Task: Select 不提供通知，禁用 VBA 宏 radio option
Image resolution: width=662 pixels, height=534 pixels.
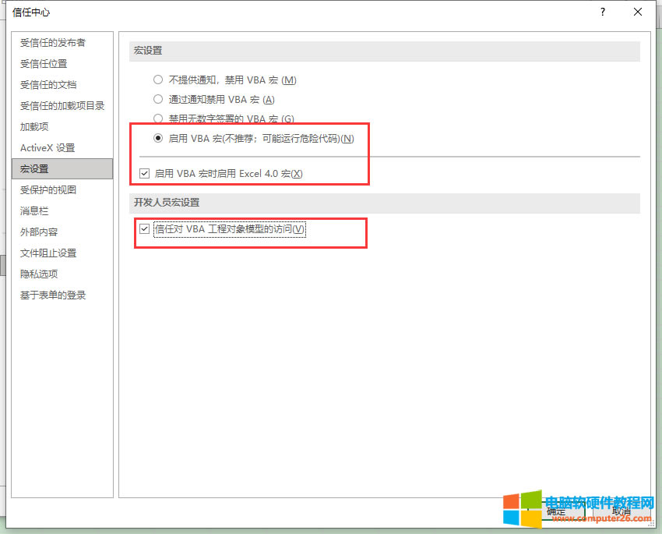Action: tap(158, 80)
